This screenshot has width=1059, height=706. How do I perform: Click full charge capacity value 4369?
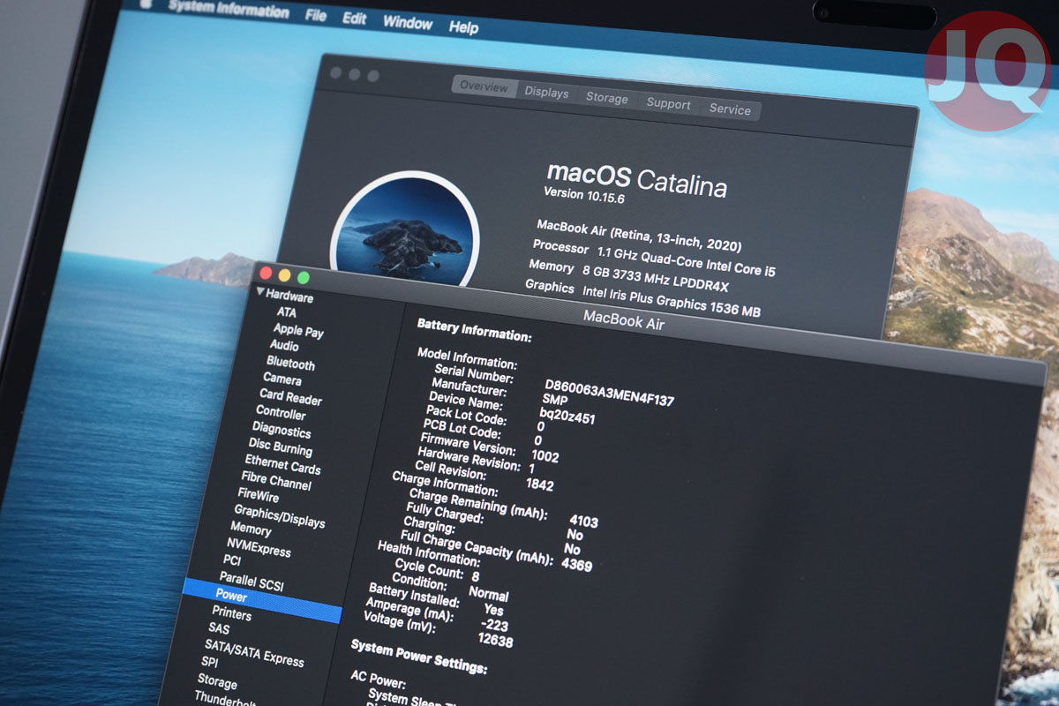(576, 564)
